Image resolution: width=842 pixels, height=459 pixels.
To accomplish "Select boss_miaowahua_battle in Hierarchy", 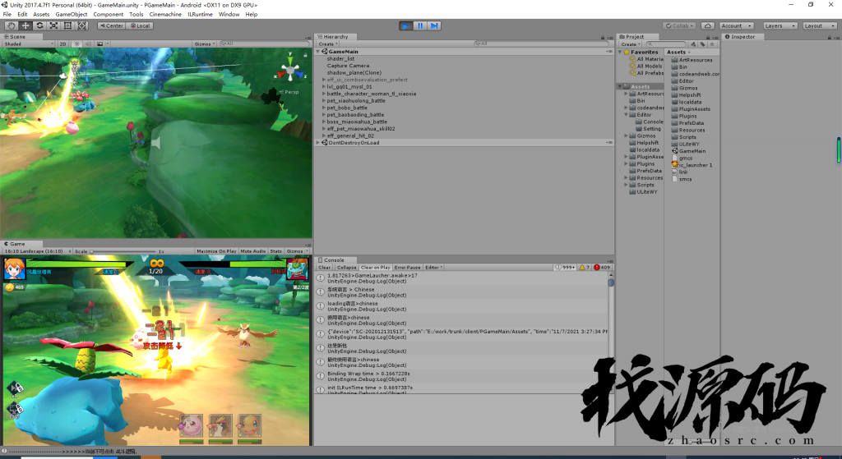I will (x=357, y=122).
